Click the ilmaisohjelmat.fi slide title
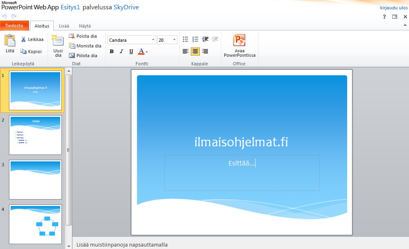This screenshot has height=249, width=409. pyautogui.click(x=241, y=142)
